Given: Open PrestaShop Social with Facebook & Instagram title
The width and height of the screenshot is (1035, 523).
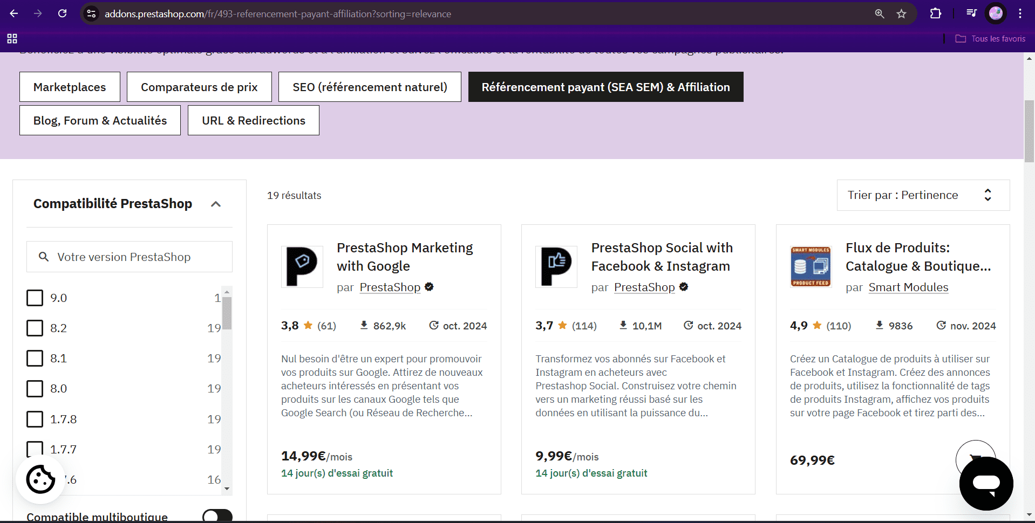Looking at the screenshot, I should pos(662,257).
